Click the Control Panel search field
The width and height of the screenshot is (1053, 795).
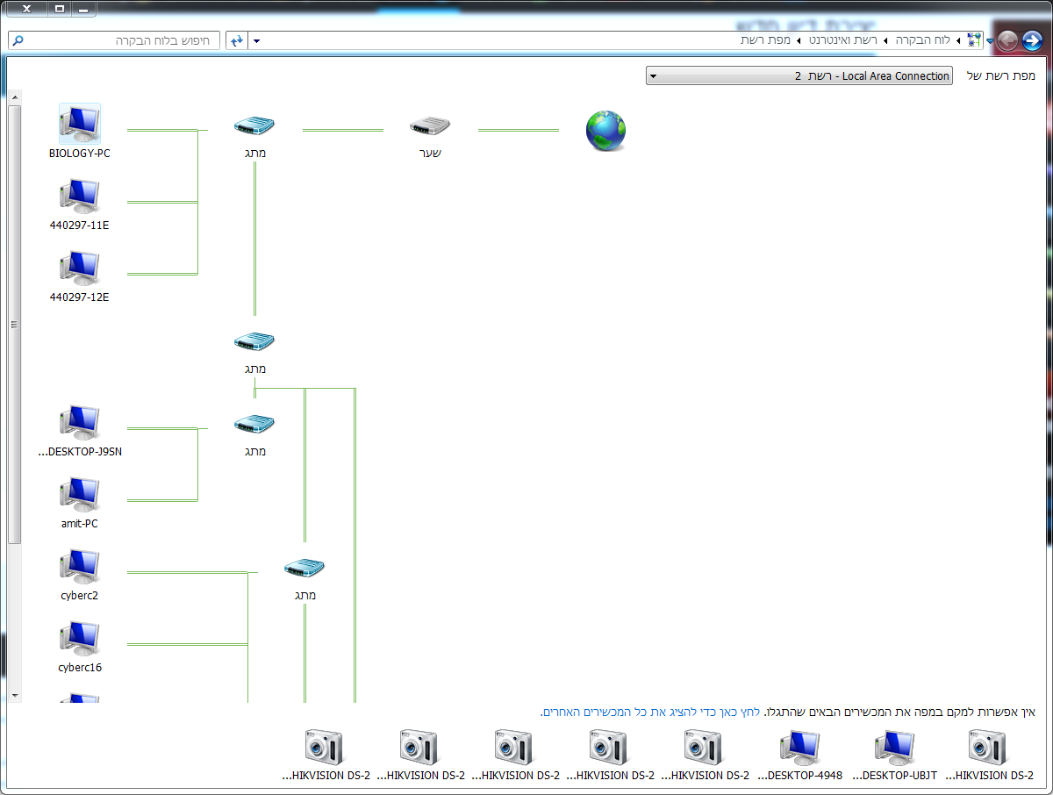point(114,40)
